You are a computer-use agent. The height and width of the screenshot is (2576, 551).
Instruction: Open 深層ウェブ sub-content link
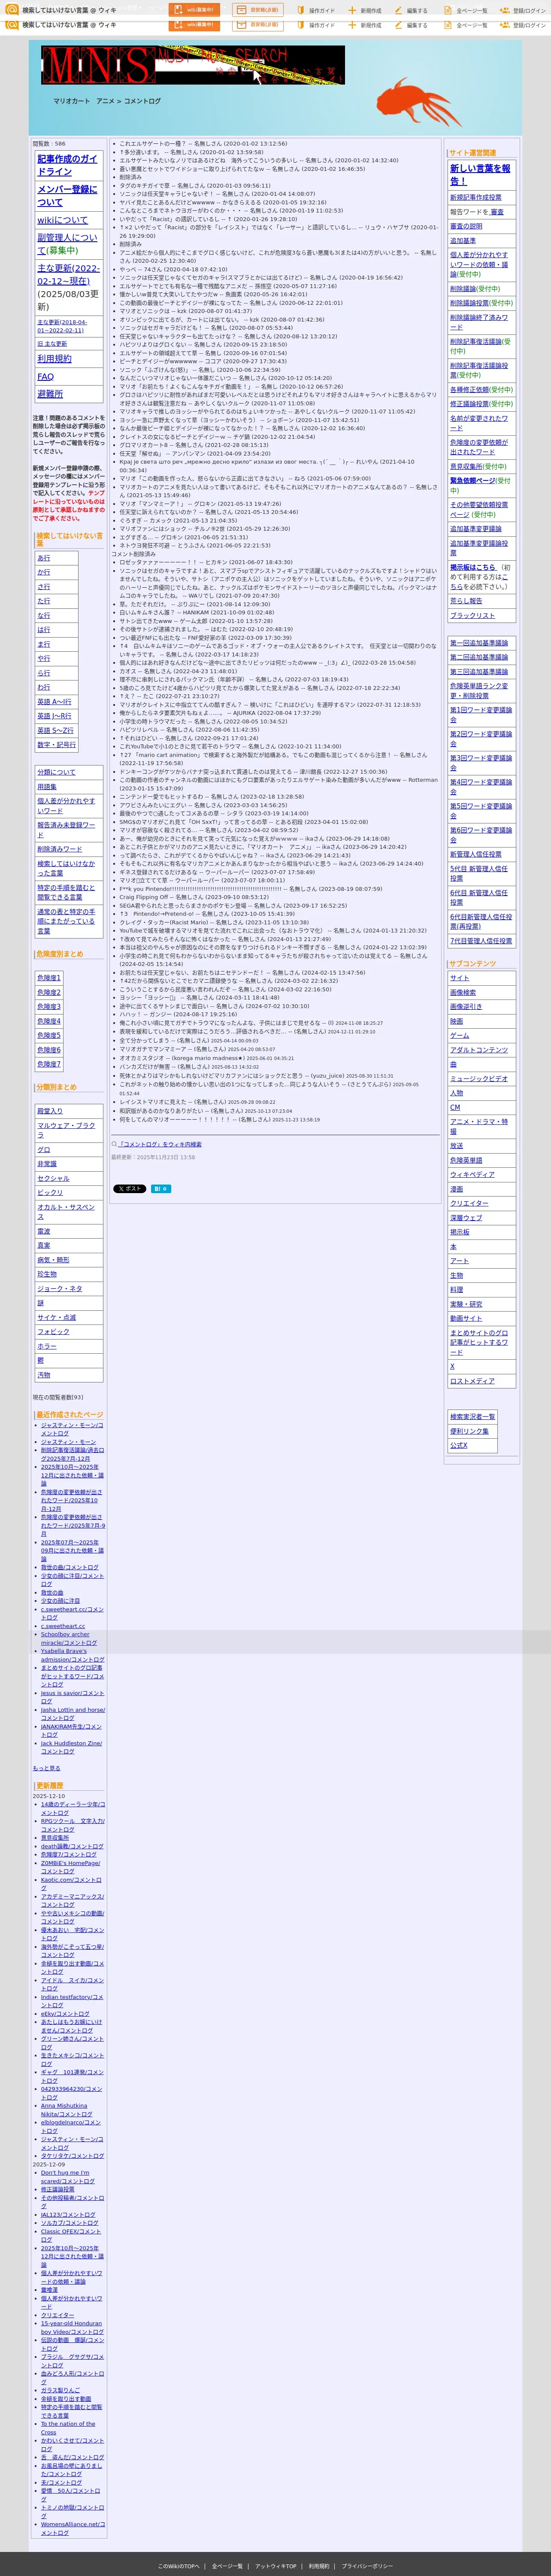[x=466, y=1217]
